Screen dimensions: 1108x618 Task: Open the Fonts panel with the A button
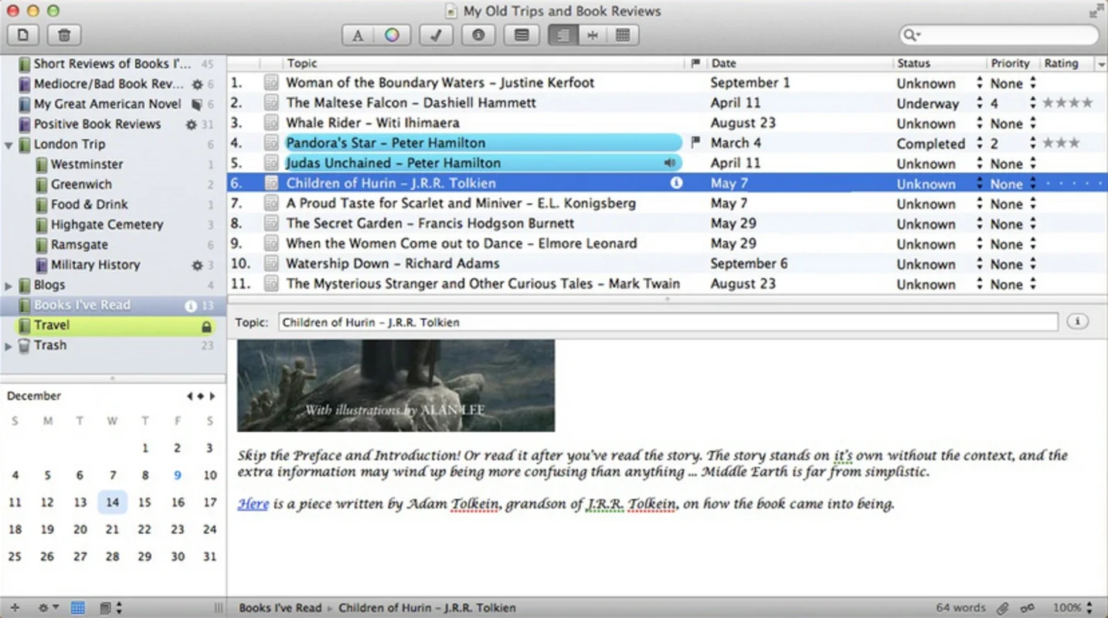358,35
